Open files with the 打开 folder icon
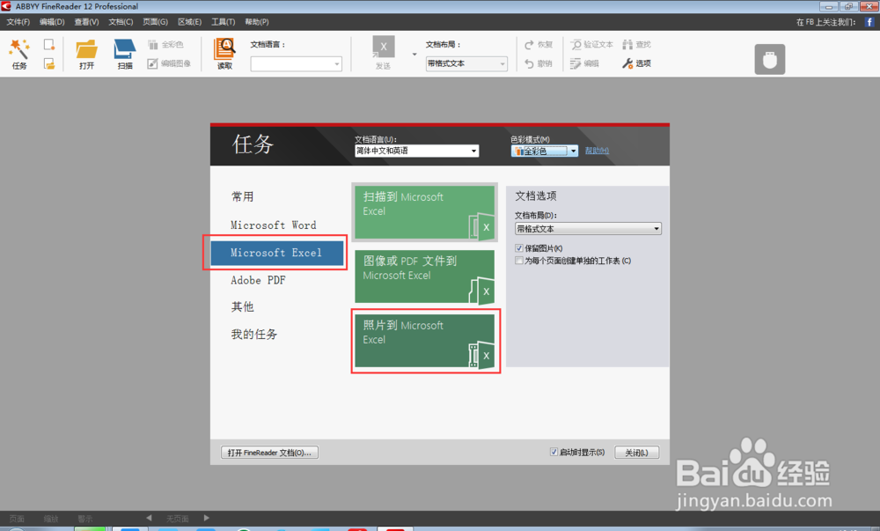Screen dimensions: 880x531 coord(86,49)
